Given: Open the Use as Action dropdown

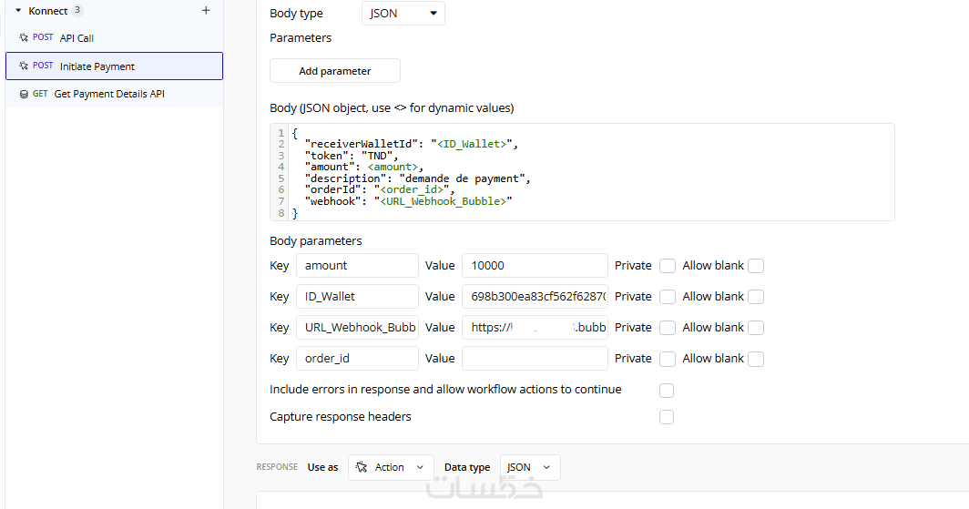Looking at the screenshot, I should click(x=391, y=467).
